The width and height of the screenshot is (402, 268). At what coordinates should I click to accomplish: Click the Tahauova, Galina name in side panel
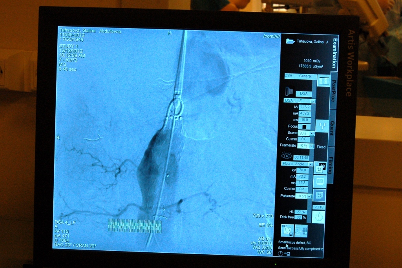click(310, 42)
